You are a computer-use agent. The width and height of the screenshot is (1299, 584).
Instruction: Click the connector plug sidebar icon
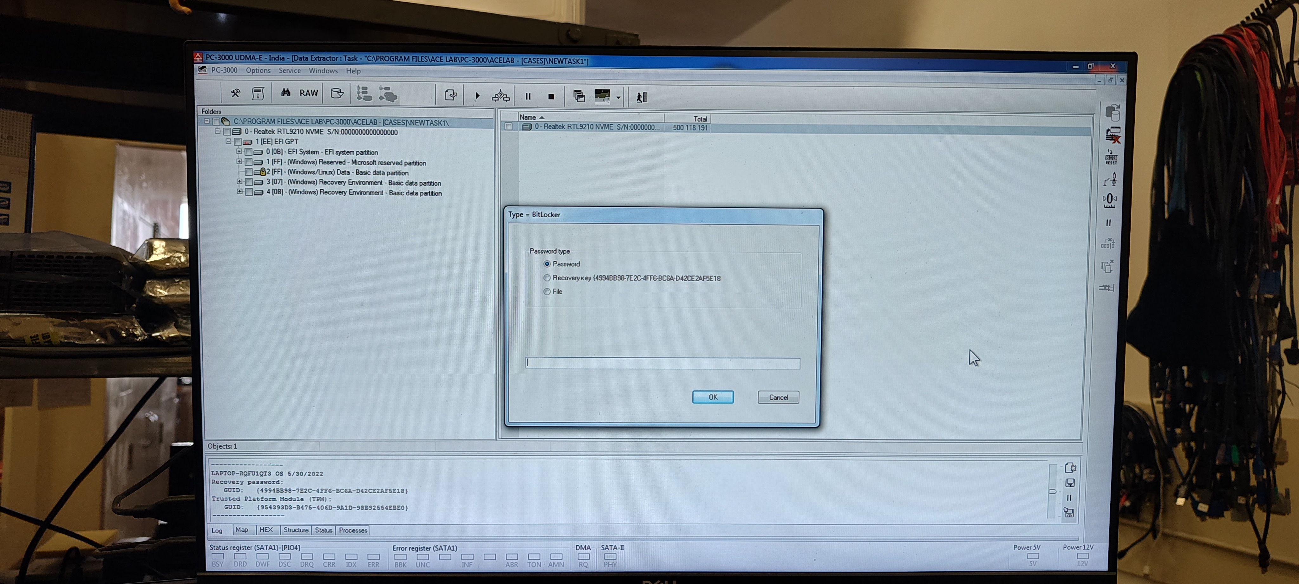tap(1107, 288)
